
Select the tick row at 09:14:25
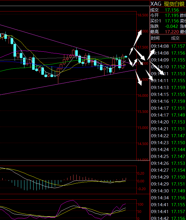[168, 156]
